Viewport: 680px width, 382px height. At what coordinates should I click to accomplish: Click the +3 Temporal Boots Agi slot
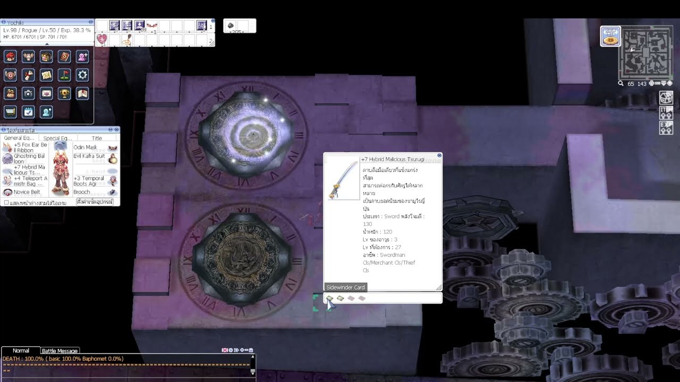tap(96, 181)
